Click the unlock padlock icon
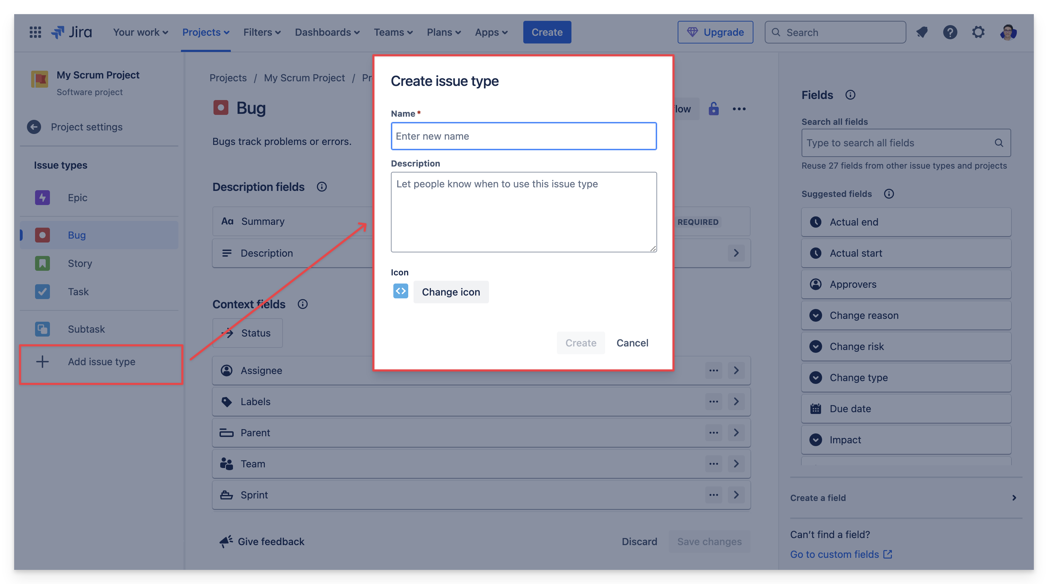Image resolution: width=1048 pixels, height=584 pixels. pyautogui.click(x=713, y=109)
